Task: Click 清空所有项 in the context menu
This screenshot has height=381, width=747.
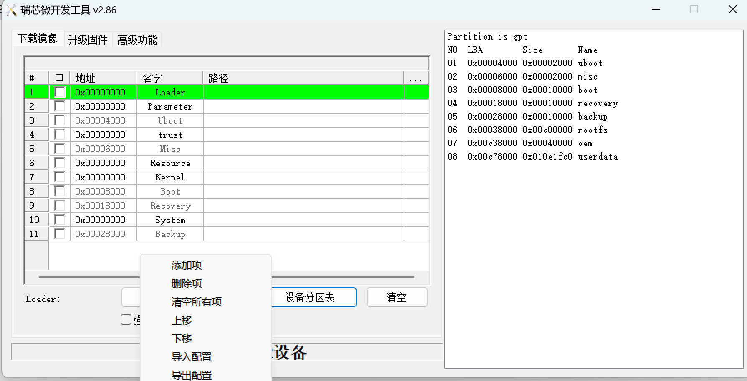Action: 197,302
